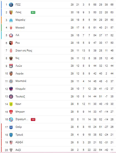Click the Λυών OL logo

[x=11, y=66]
